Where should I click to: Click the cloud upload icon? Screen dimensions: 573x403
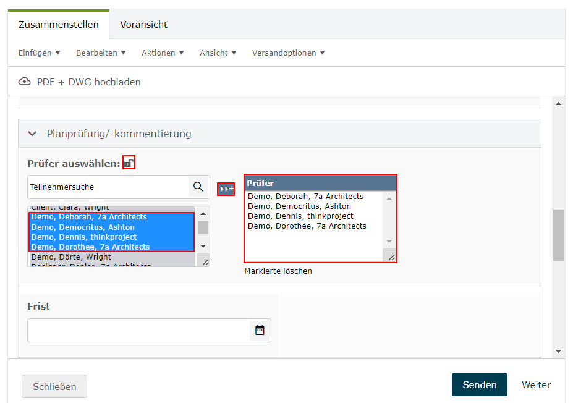[x=25, y=82]
